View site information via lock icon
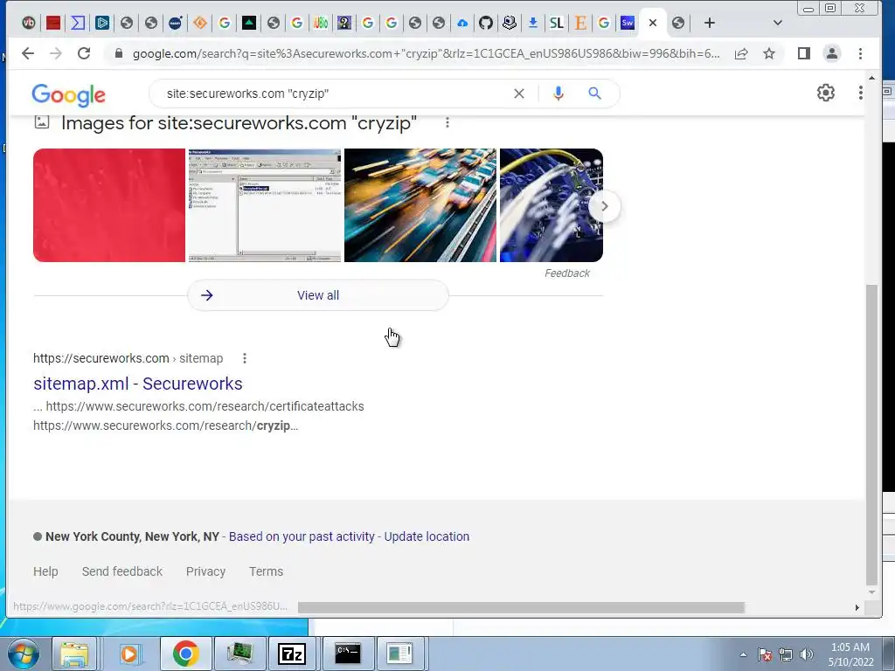The image size is (895, 671). click(x=119, y=53)
